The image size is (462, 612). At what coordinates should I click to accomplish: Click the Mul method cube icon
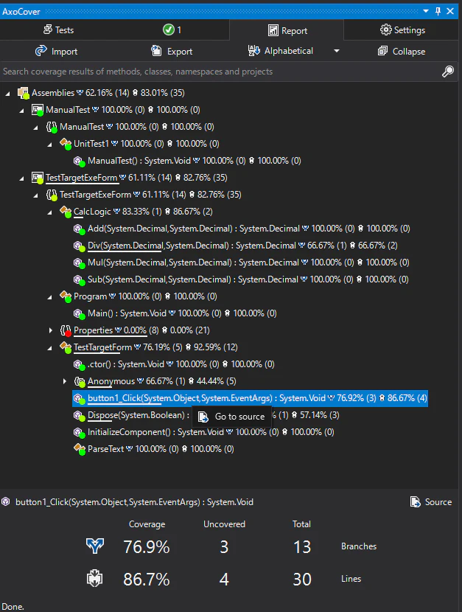pos(79,262)
